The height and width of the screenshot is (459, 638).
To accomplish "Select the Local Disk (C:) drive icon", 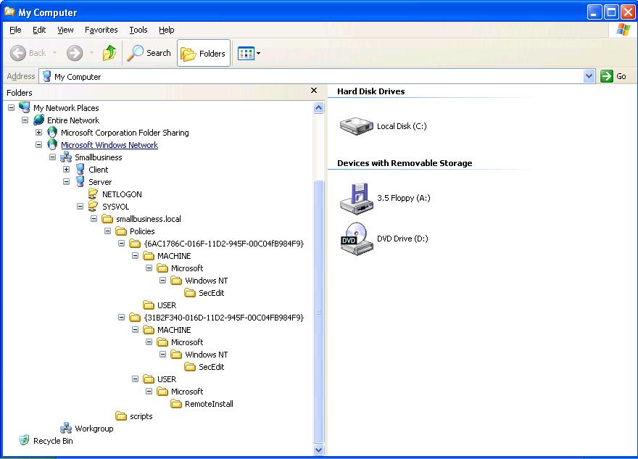I will tap(357, 125).
